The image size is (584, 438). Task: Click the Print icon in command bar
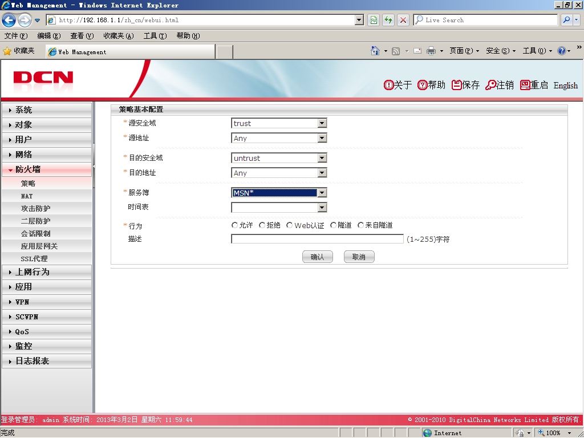pyautogui.click(x=431, y=51)
